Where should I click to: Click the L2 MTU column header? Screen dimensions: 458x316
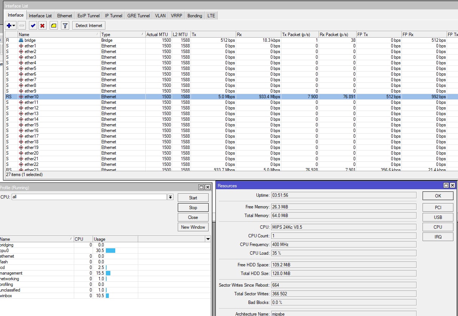click(181, 35)
